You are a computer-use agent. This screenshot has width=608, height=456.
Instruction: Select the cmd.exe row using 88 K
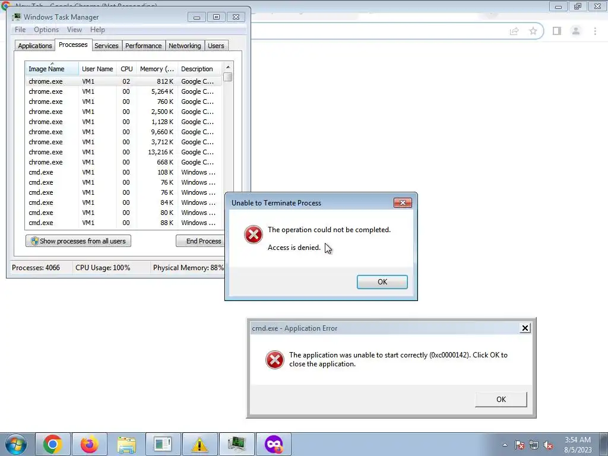tap(123, 223)
